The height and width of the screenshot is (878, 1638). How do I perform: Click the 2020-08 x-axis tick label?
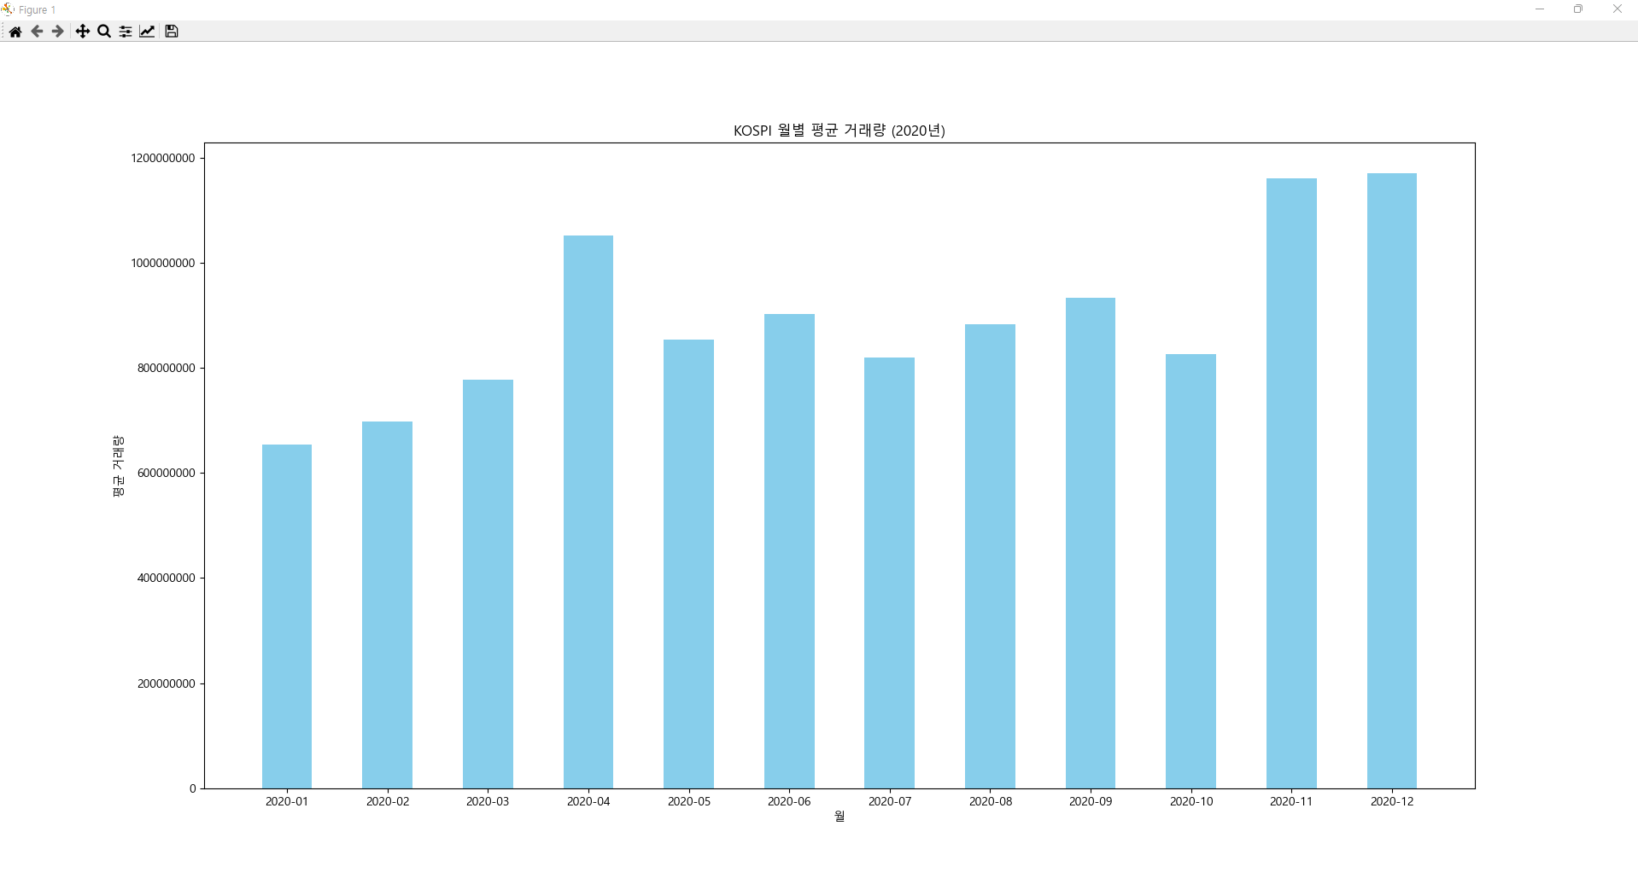pos(991,801)
